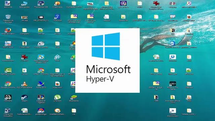Open the KMSAuto rar archive icon
The width and height of the screenshot is (215, 121).
pos(156,86)
